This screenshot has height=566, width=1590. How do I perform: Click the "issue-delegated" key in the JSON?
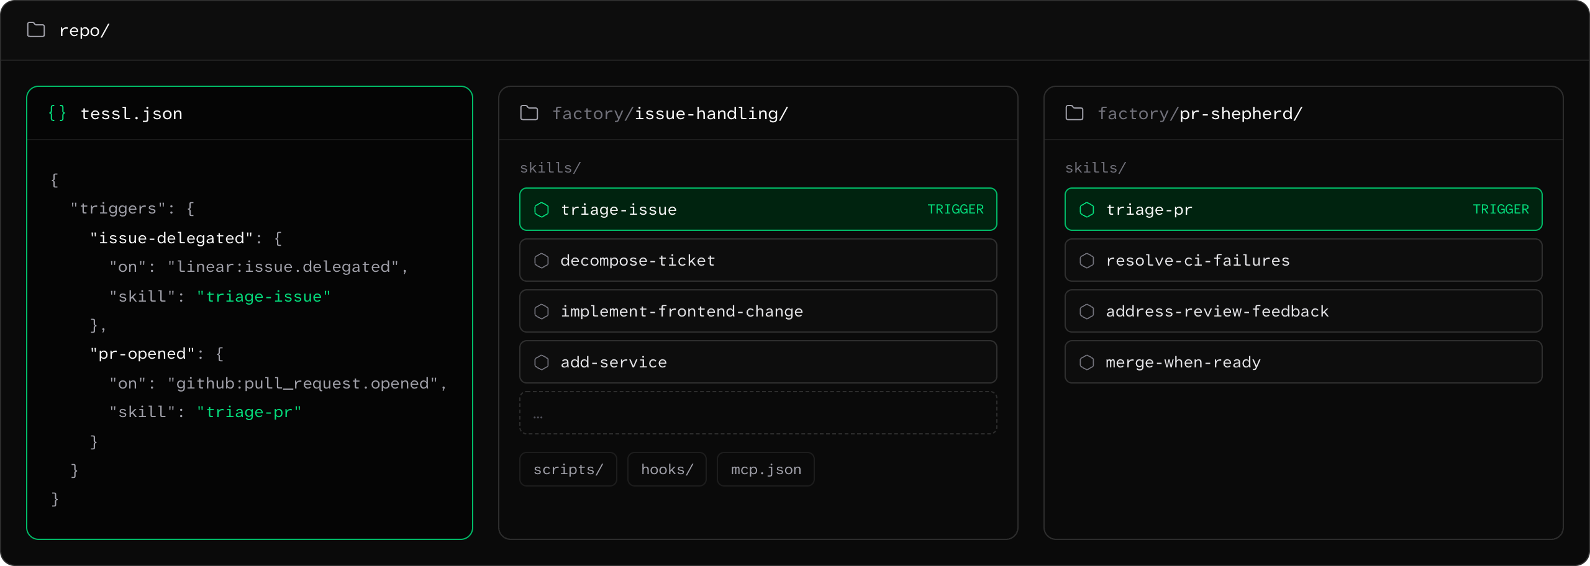click(171, 238)
